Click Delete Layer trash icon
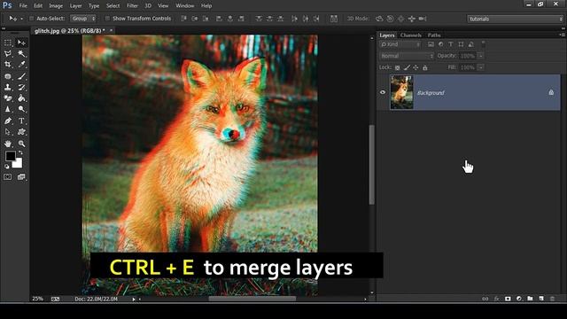This screenshot has width=567, height=319. 552,299
